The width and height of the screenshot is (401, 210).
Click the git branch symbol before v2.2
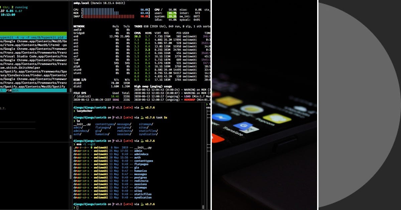[x=113, y=107]
